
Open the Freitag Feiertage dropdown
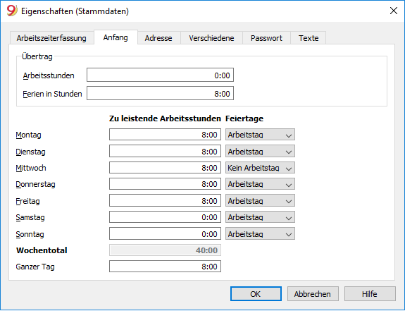(260, 201)
